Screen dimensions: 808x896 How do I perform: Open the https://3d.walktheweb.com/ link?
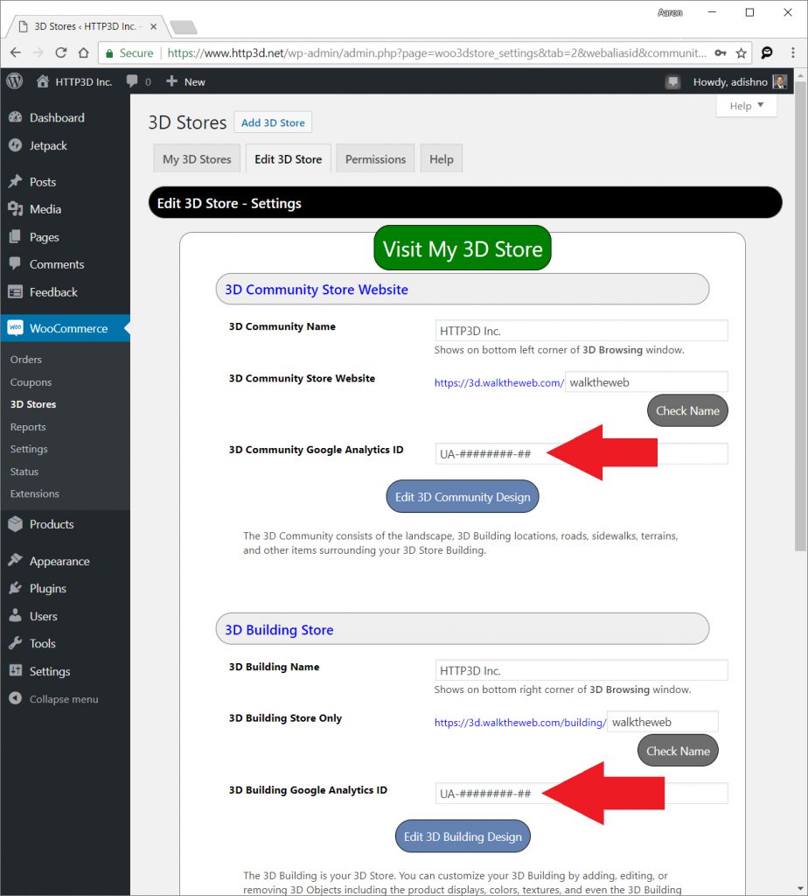coord(498,381)
